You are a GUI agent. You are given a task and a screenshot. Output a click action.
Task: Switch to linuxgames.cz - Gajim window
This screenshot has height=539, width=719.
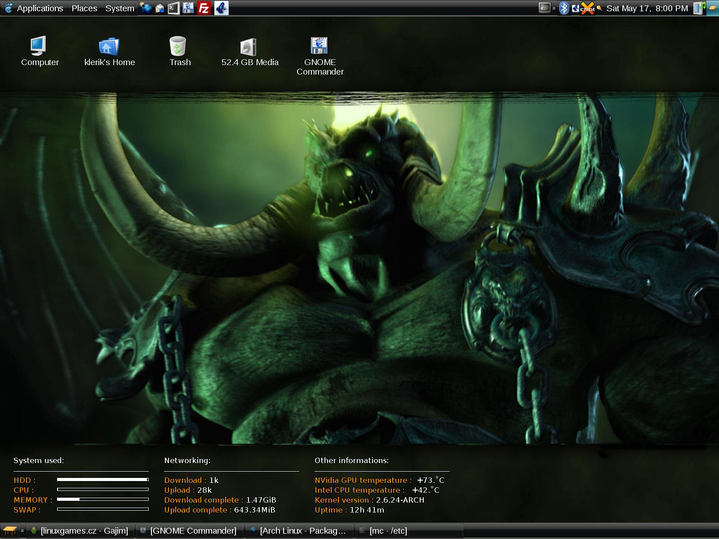coord(80,530)
